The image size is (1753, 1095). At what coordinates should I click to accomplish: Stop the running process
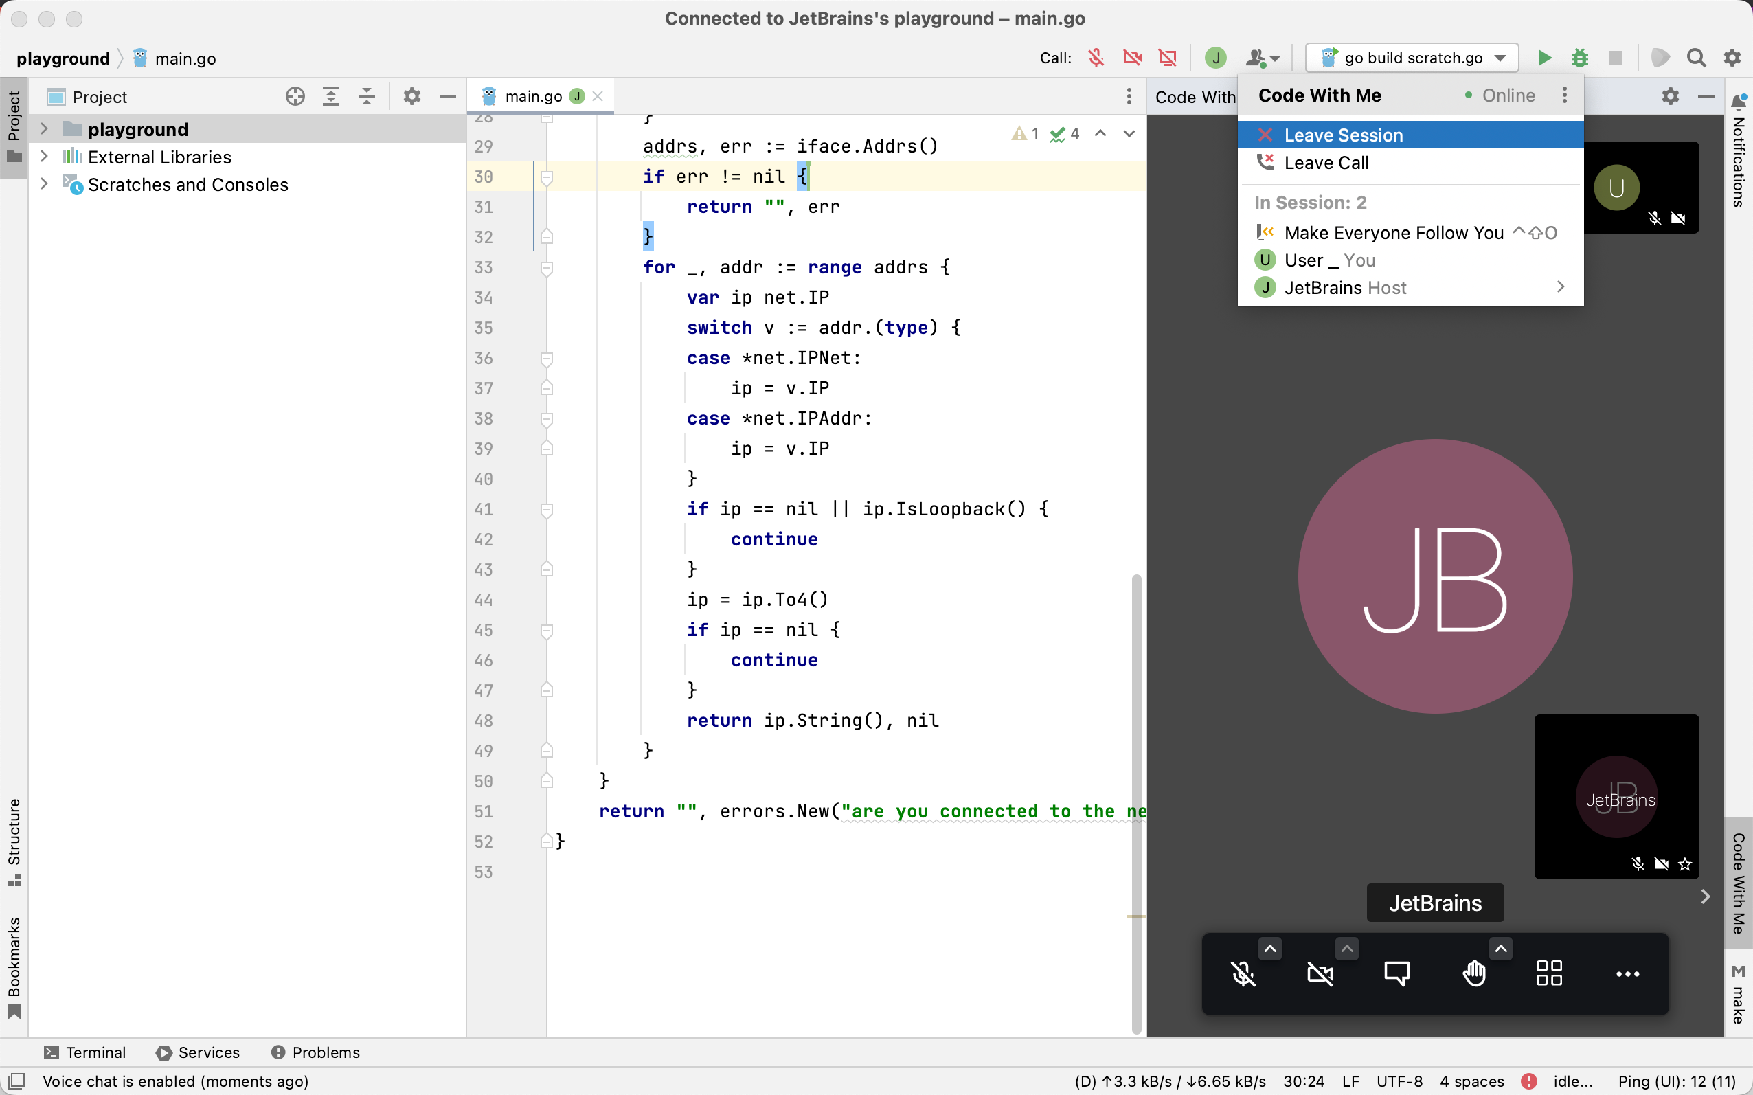(1616, 58)
